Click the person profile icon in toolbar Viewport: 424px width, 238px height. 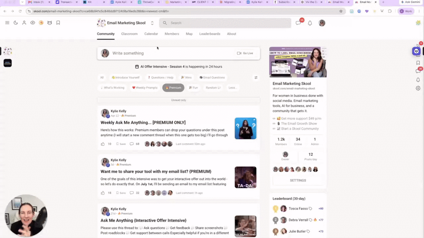point(24,23)
